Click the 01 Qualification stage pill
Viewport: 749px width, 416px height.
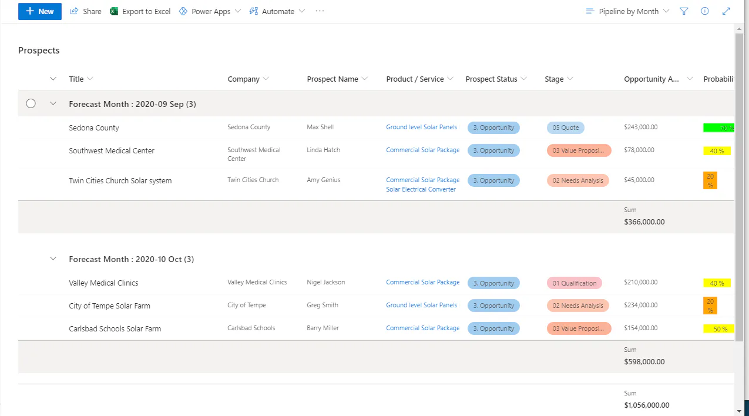point(575,283)
